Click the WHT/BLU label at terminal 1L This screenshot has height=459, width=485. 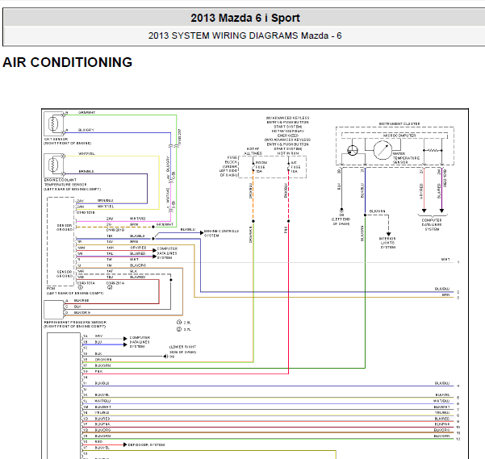coord(102,401)
